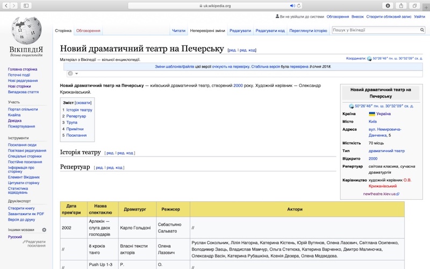Open the Safari downloads button
The image size is (430, 269).
coord(388,5)
